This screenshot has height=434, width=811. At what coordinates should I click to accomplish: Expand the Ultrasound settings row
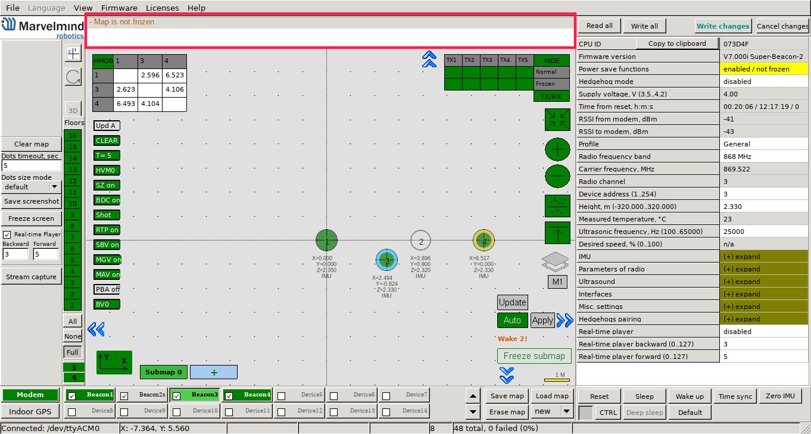[765, 282]
